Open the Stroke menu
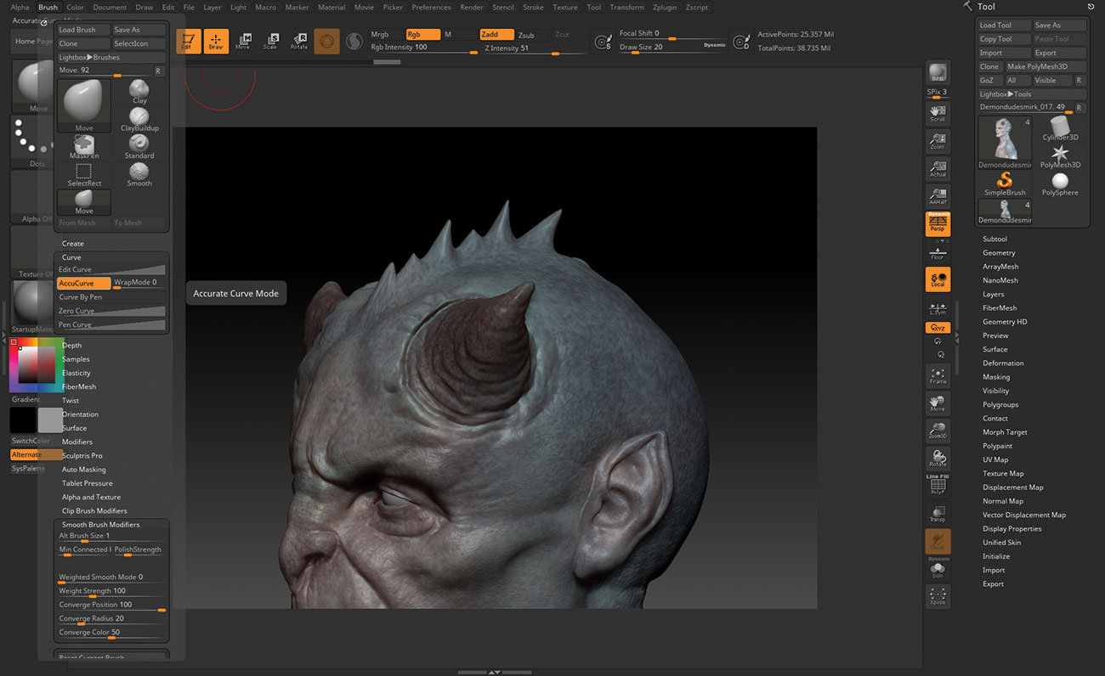Image resolution: width=1105 pixels, height=676 pixels. tap(533, 7)
